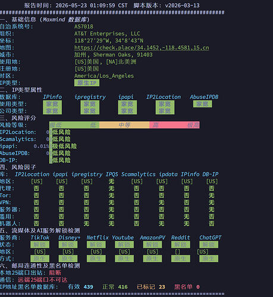The image size is (273, 297).
Task: Click the IPQS column header in risk factors
Action: pos(112,174)
